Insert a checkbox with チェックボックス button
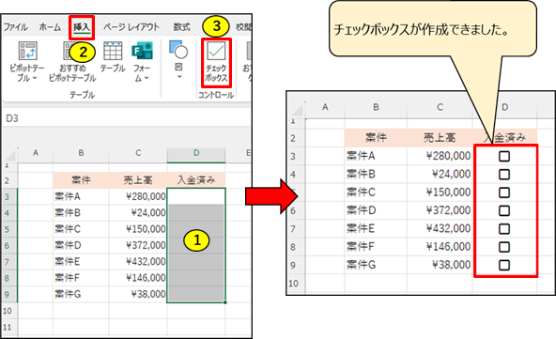Viewport: 556px width, 339px height. coord(216,63)
